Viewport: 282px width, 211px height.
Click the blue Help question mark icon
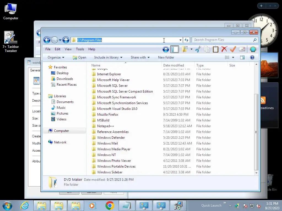tap(252, 57)
